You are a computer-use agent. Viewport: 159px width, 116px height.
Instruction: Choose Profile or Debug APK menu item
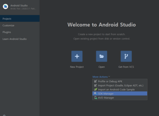[120, 81]
